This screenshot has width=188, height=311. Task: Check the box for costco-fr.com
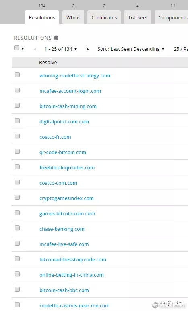(17, 136)
